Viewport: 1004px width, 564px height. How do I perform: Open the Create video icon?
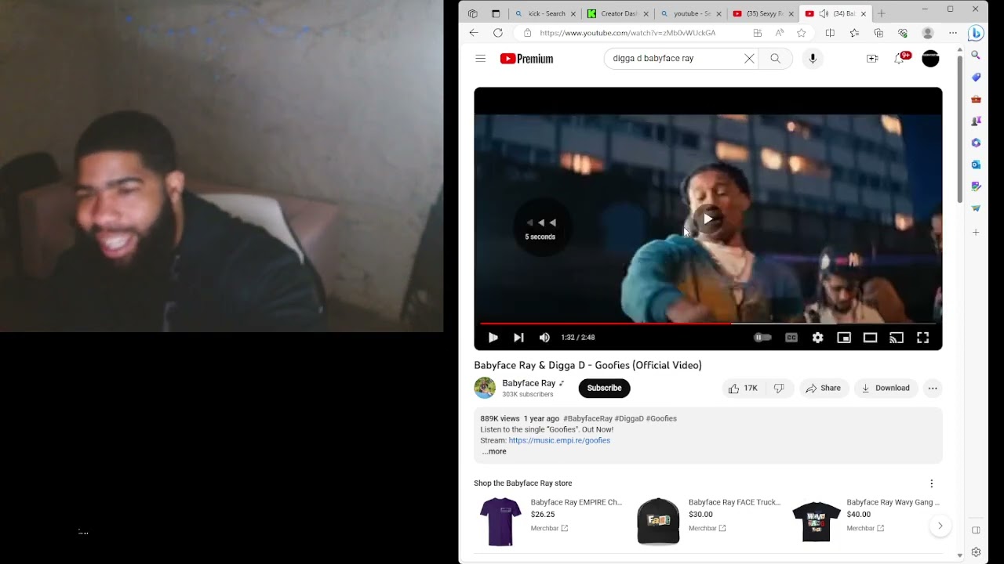pyautogui.click(x=872, y=59)
